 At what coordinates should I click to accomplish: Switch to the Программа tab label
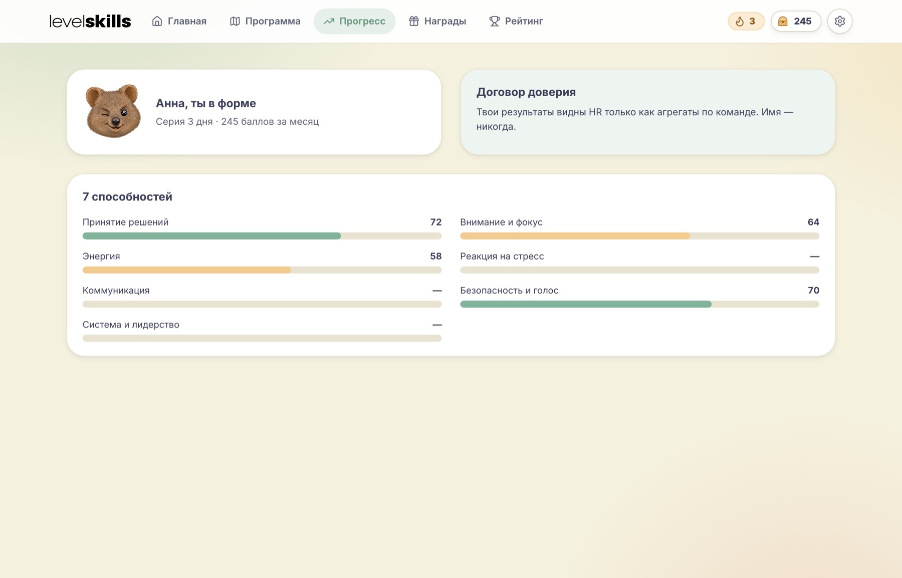273,21
